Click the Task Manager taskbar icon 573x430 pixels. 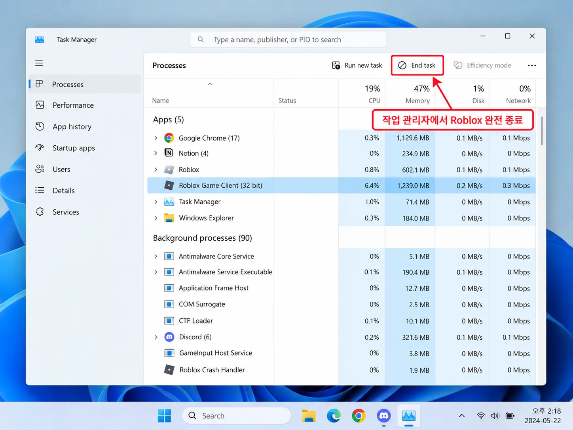click(x=409, y=416)
